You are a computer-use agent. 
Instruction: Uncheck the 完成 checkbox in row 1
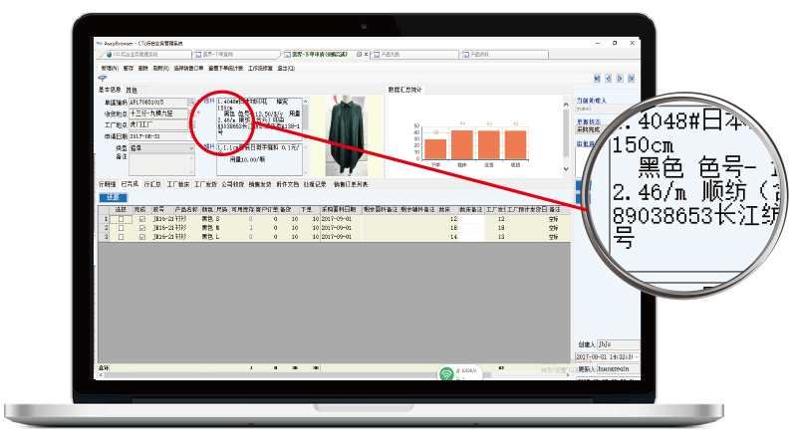[141, 219]
